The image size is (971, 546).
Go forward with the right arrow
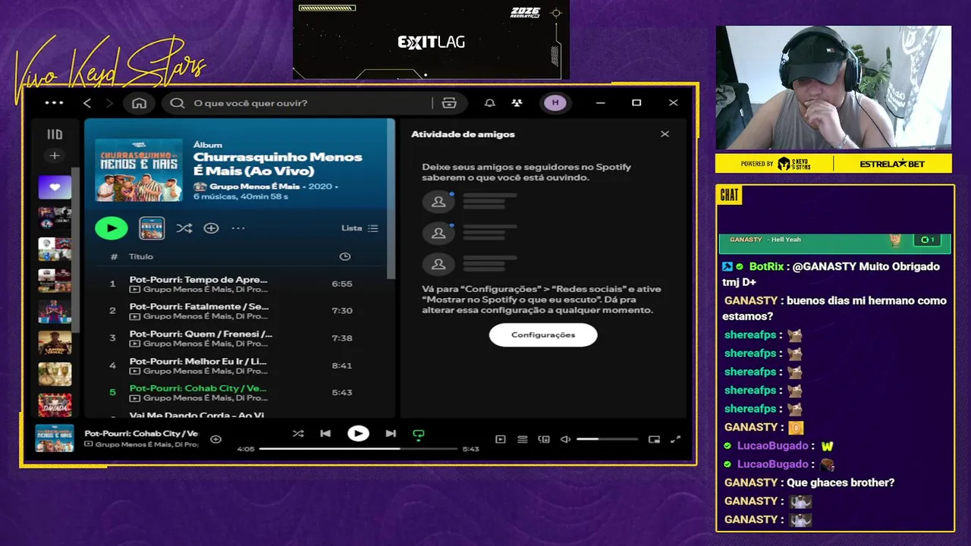pos(109,103)
